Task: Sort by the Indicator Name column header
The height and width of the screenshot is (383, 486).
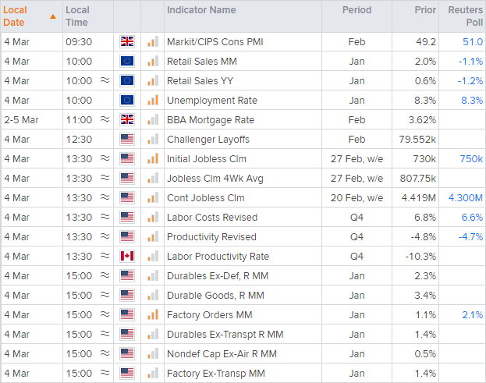Action: point(201,10)
